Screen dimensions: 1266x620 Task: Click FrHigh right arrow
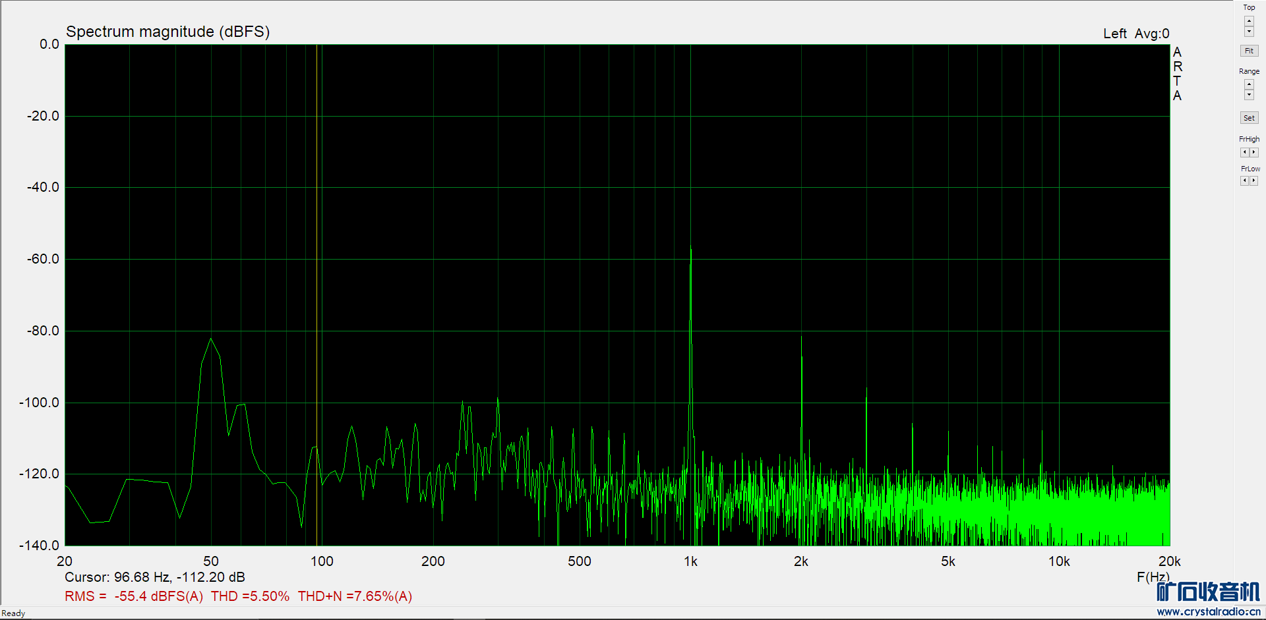pos(1254,152)
